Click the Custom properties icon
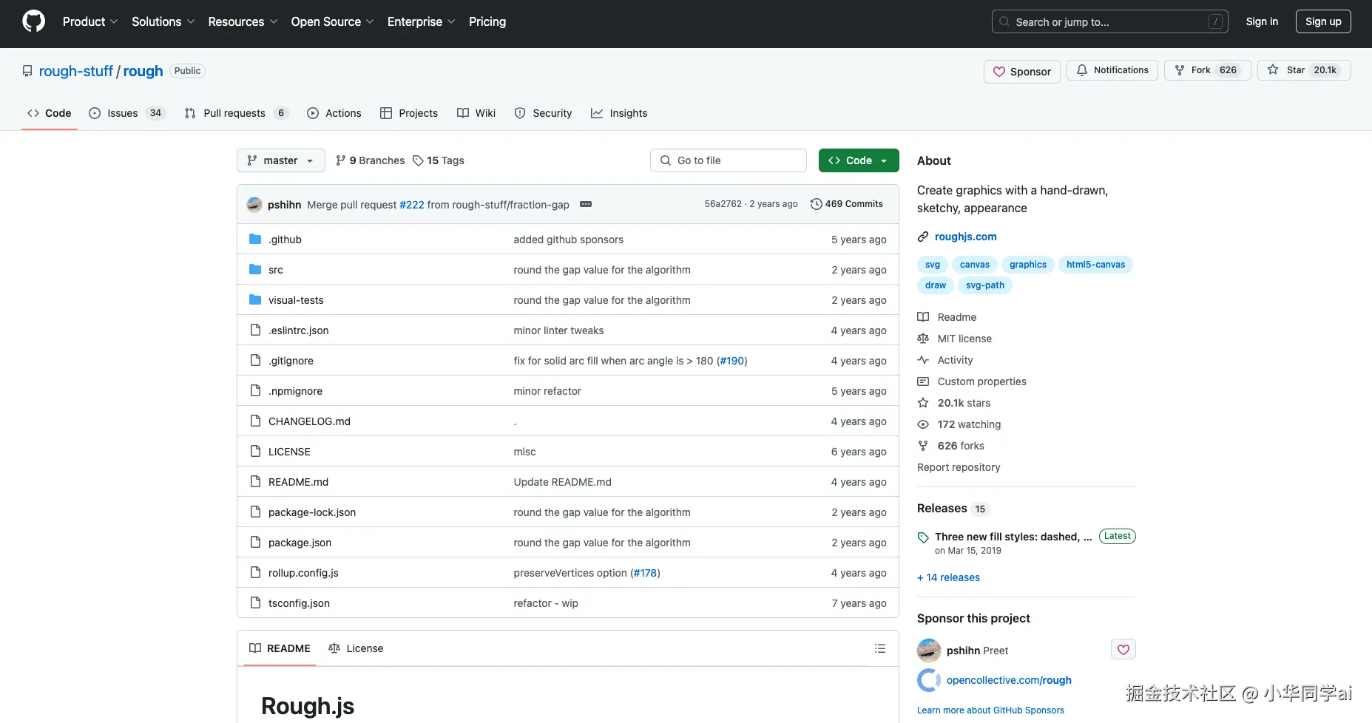Screen dimensions: 1372x723 923,381
